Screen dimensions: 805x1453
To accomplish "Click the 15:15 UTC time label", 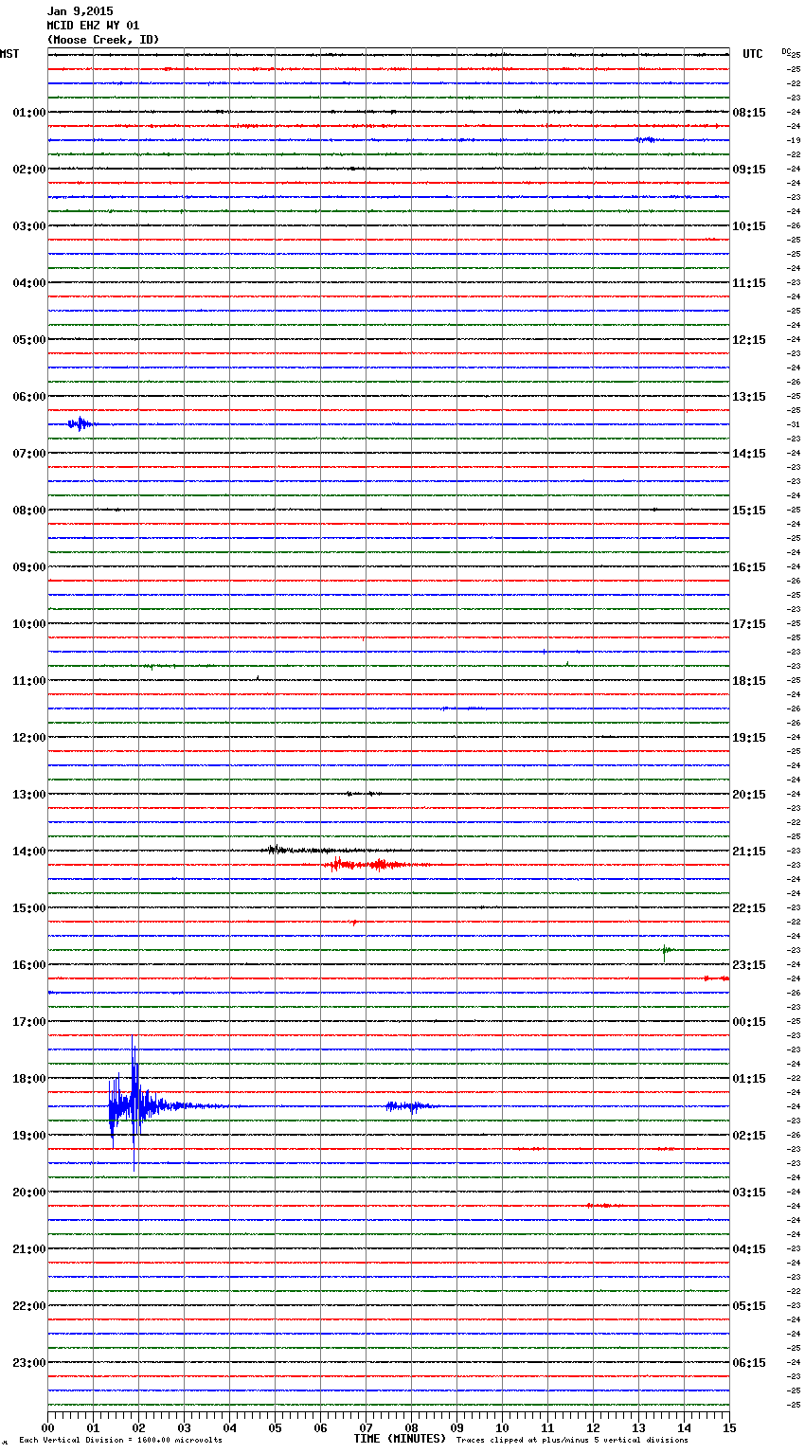I will click(749, 511).
